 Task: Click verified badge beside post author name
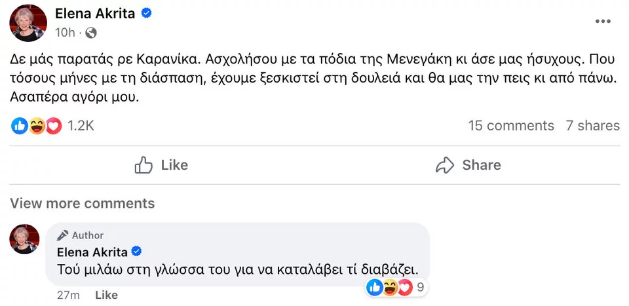tap(147, 13)
